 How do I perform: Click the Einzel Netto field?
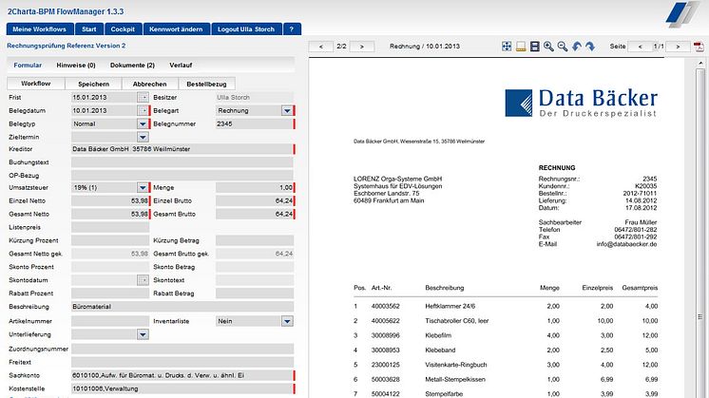pyautogui.click(x=110, y=200)
